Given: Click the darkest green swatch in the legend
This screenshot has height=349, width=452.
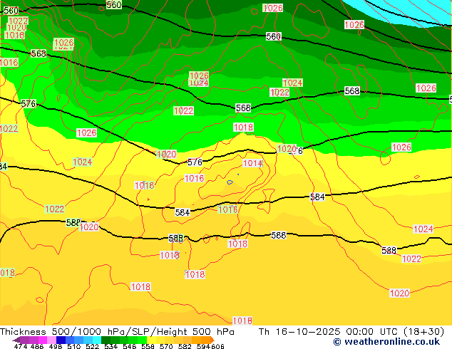Looking at the screenshot, I should pos(106,340).
